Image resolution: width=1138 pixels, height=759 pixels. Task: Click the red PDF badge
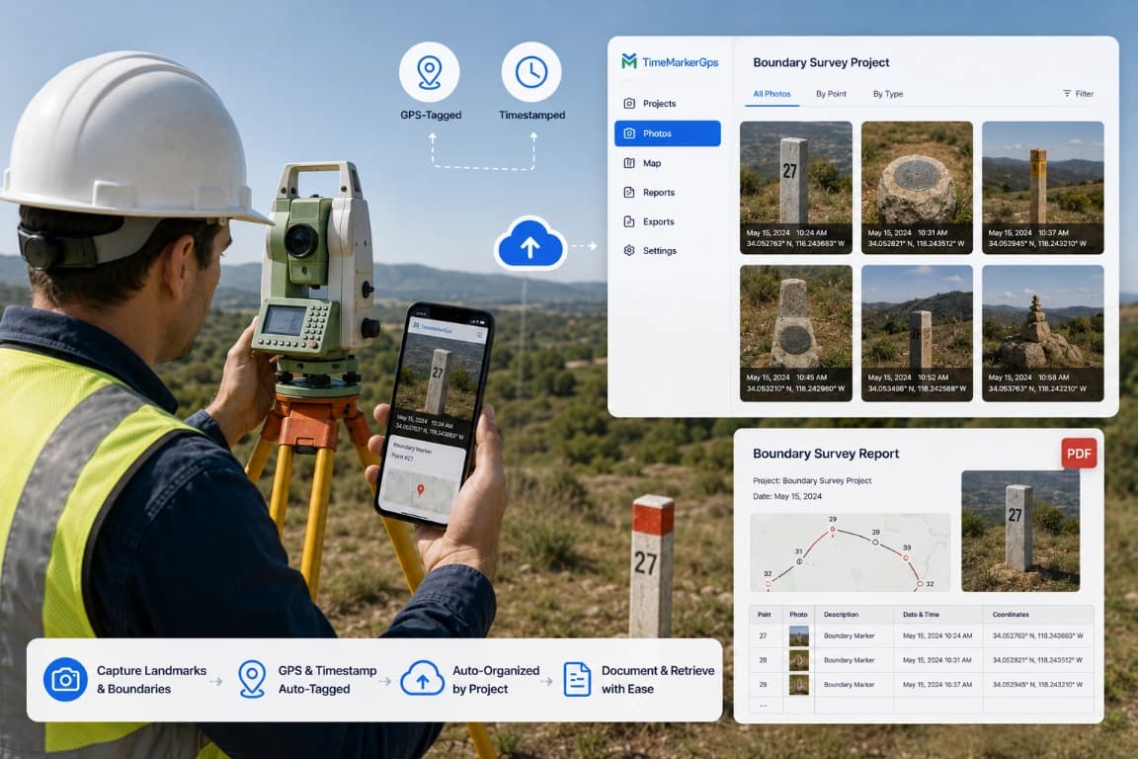(1079, 454)
